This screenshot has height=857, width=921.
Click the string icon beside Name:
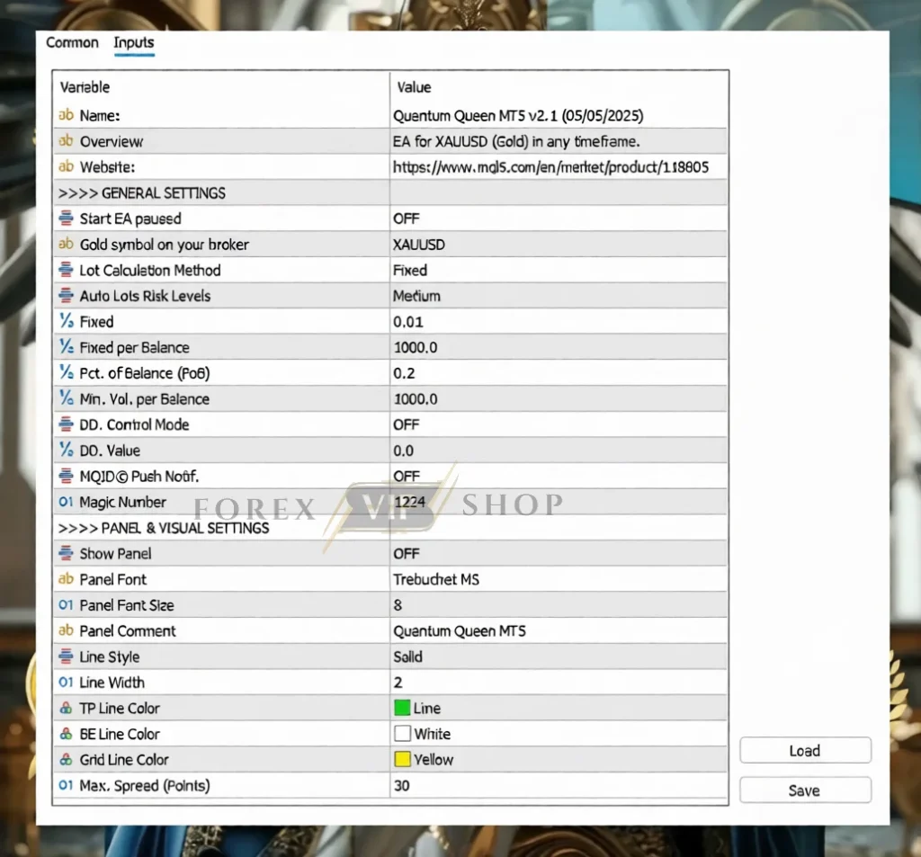pyautogui.click(x=66, y=115)
